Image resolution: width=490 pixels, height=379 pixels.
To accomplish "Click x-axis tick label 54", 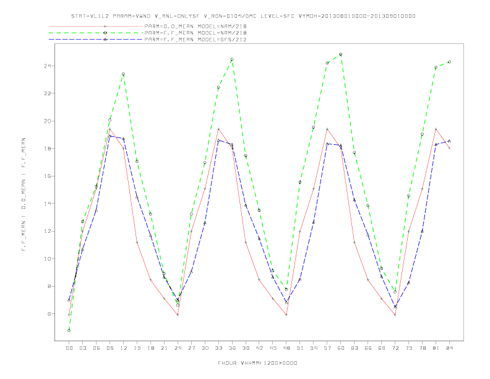I will tap(314, 348).
